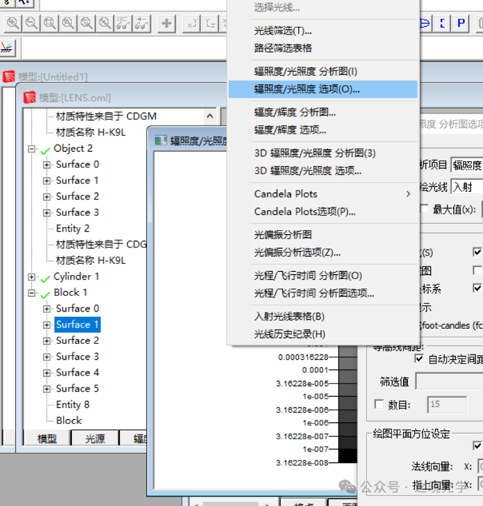
Task: Select Entity 8 in the model tree
Action: click(x=73, y=404)
